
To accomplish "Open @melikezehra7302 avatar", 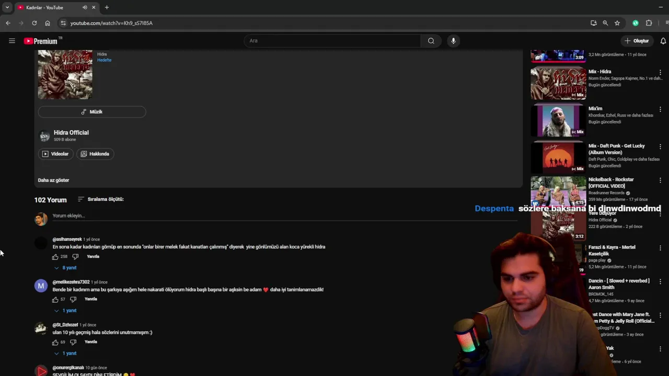I will click(x=41, y=286).
